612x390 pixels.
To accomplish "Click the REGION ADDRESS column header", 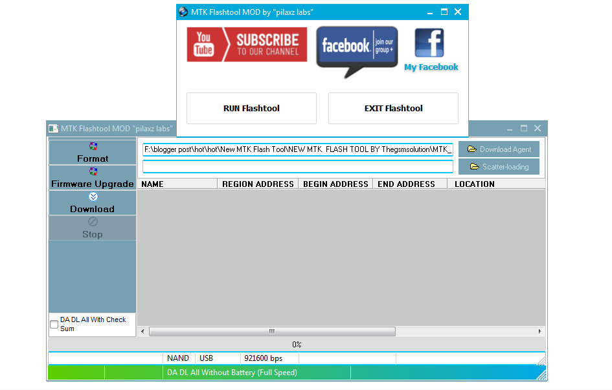I will [258, 184].
